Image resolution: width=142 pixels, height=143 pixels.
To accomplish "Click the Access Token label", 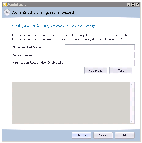I will click(x=22, y=55).
